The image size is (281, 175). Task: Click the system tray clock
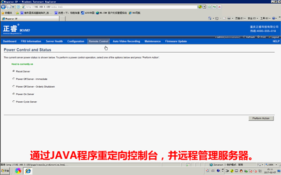click(x=270, y=171)
